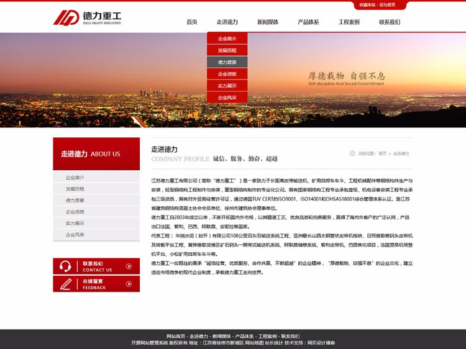Open 工程案例 in the top navigation bar

(x=349, y=22)
